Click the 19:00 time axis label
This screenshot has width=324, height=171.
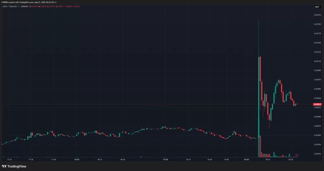point(165,160)
